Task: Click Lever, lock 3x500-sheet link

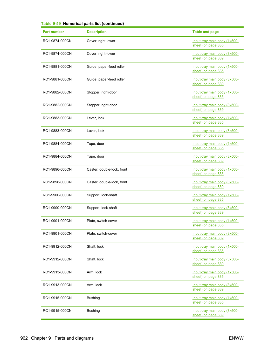Action: 215,133
